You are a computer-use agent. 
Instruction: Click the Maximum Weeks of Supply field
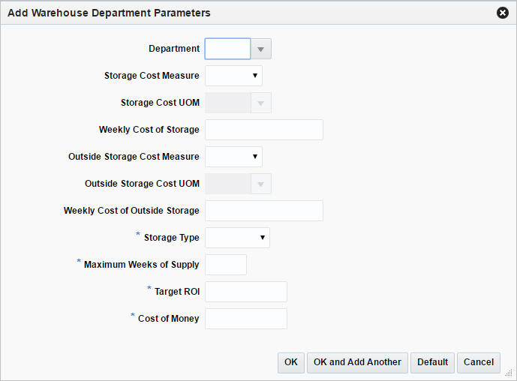(225, 265)
